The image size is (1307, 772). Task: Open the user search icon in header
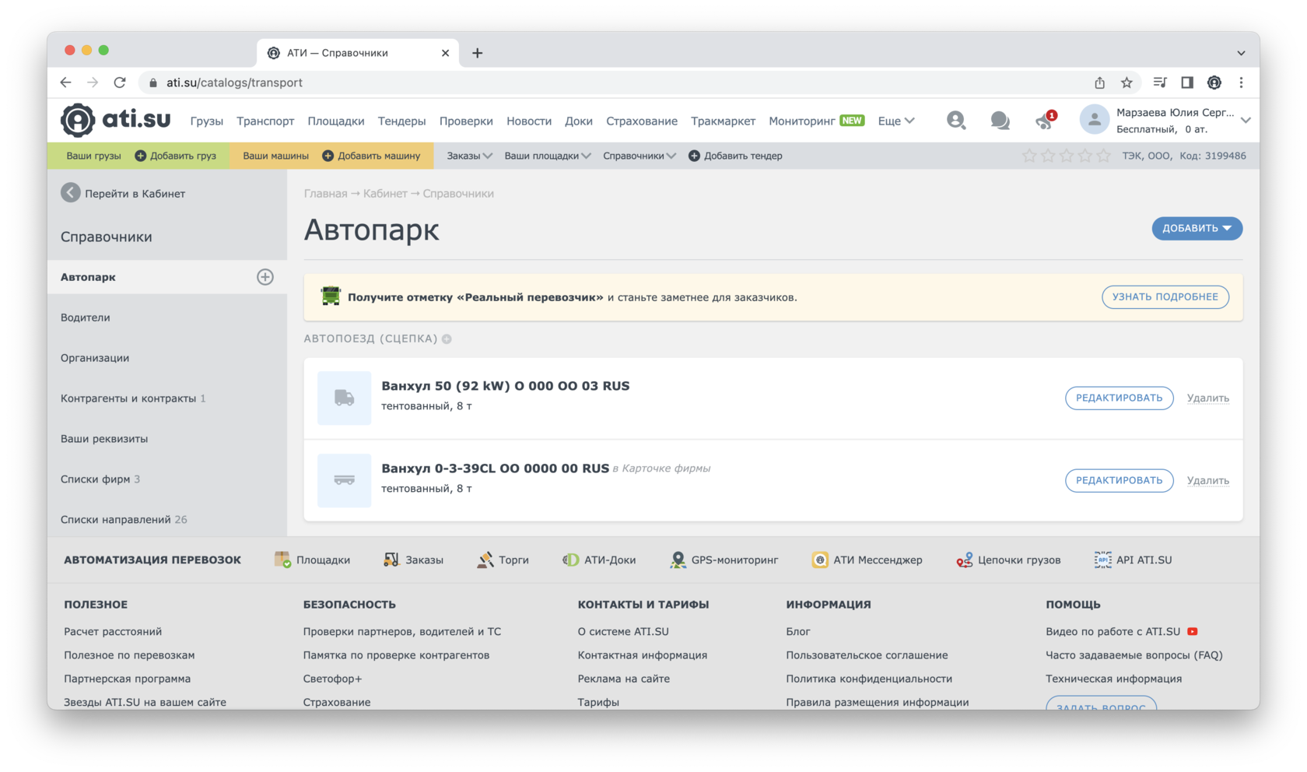click(955, 120)
